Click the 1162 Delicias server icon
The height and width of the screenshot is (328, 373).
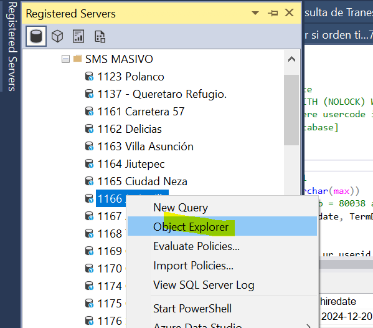coord(89,129)
